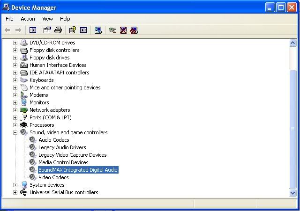Image resolution: width=300 pixels, height=211 pixels.
Task: Click the Floppy disk controllers icon
Action: (24, 50)
